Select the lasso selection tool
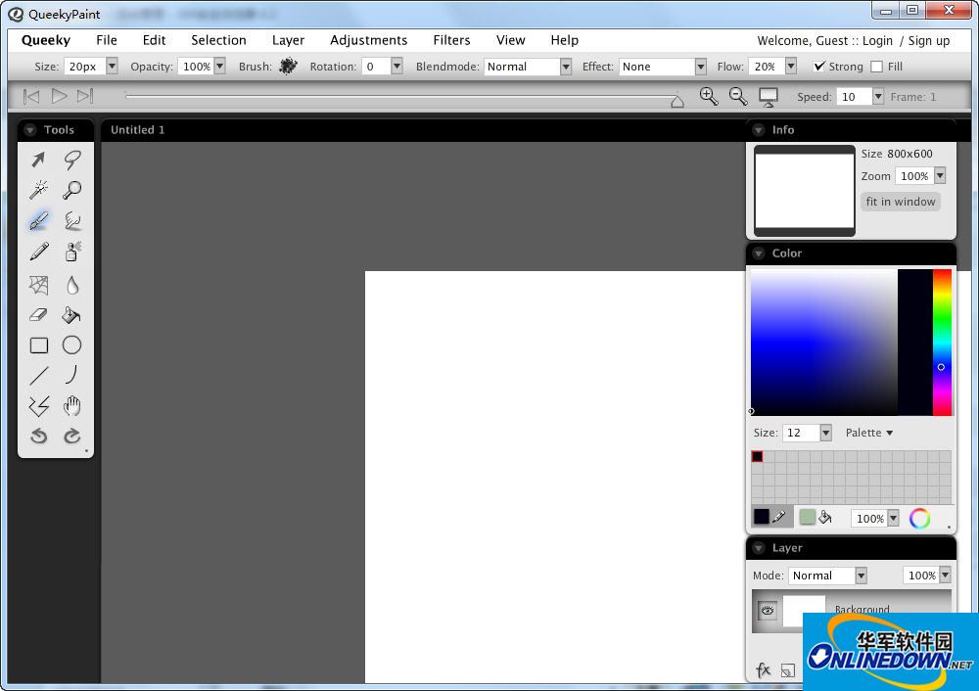Viewport: 979px width, 691px height. [71, 161]
